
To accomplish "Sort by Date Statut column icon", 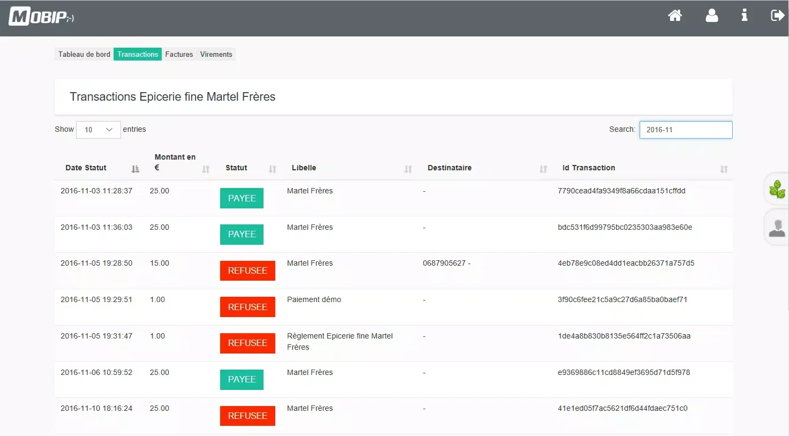I will (136, 169).
